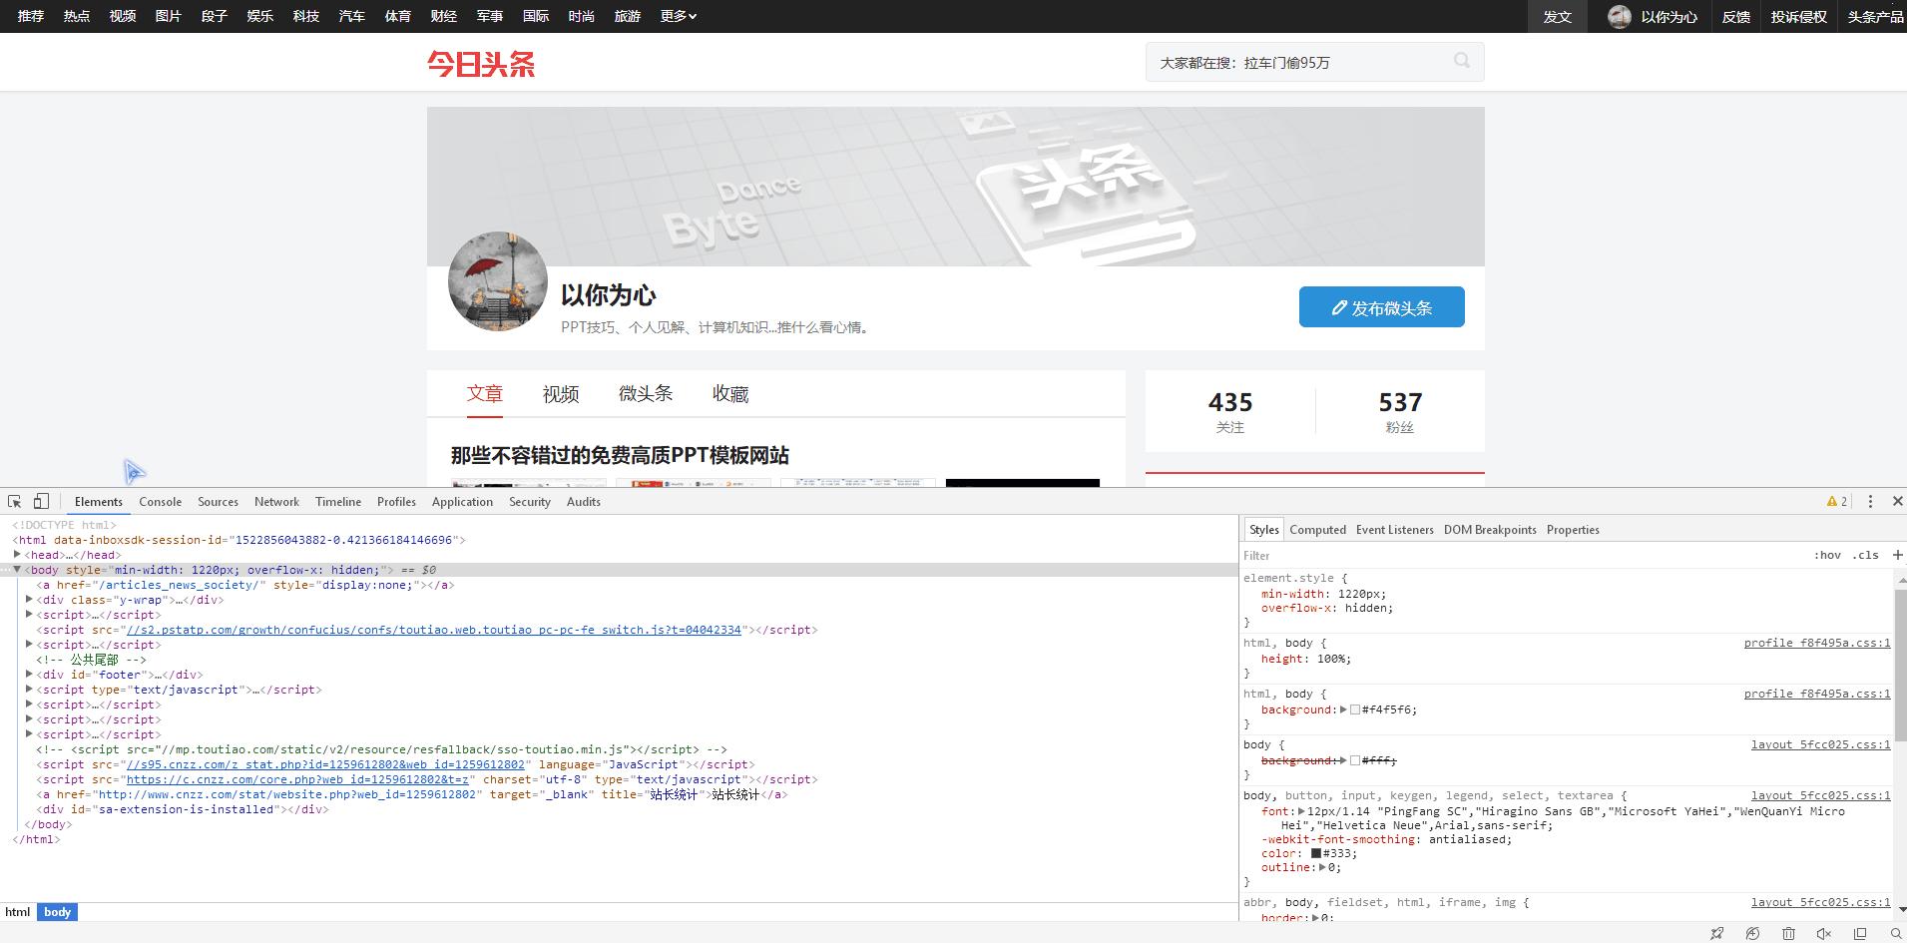Open DevTools three-dot customize menu
Image resolution: width=1907 pixels, height=943 pixels.
click(x=1870, y=501)
